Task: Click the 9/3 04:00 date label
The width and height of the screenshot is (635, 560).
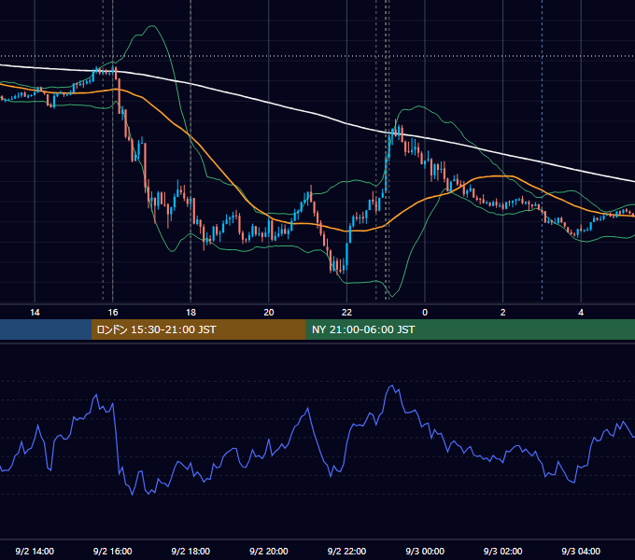Action: (581, 551)
